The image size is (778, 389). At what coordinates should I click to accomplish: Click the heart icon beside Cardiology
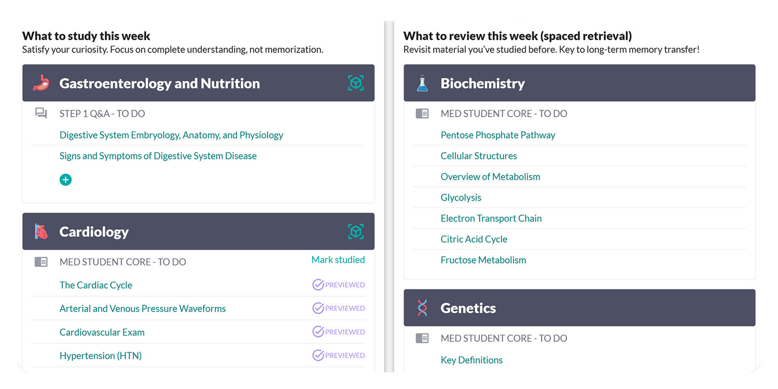[x=41, y=232]
